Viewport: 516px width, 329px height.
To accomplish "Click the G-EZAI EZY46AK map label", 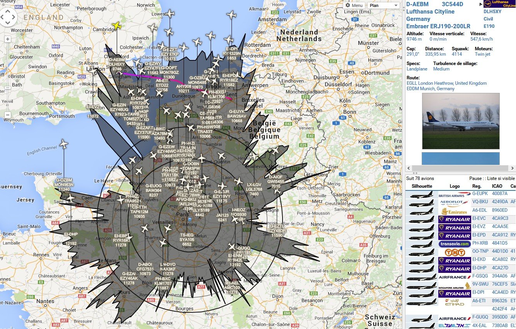I will click(x=129, y=278).
